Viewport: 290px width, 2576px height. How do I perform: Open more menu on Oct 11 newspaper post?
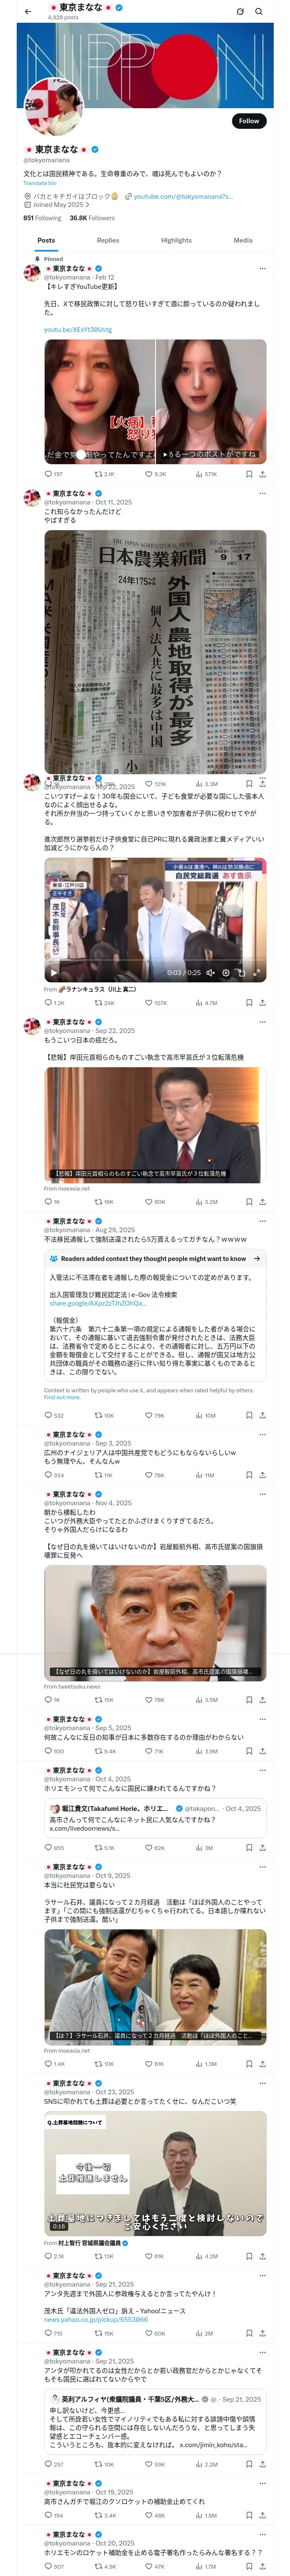(263, 493)
